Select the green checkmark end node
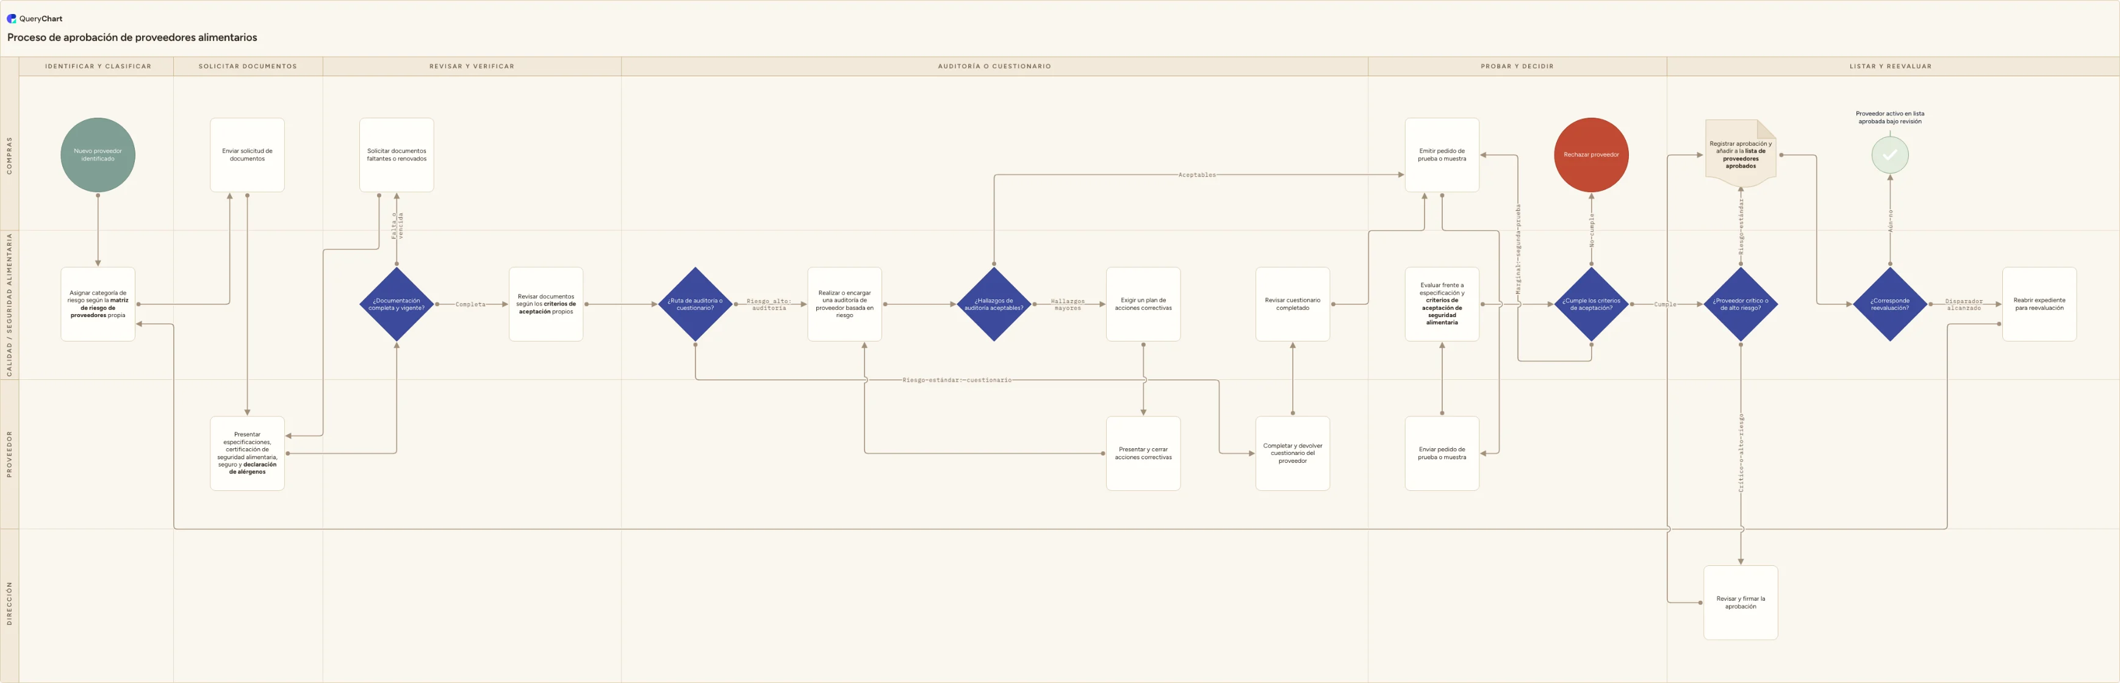2120x683 pixels. [1889, 155]
